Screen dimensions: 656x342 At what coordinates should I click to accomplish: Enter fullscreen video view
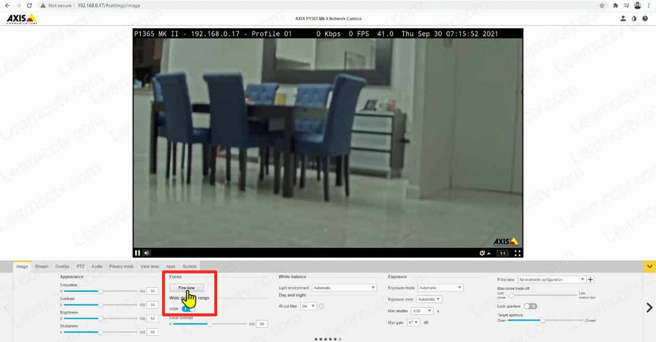click(x=518, y=253)
